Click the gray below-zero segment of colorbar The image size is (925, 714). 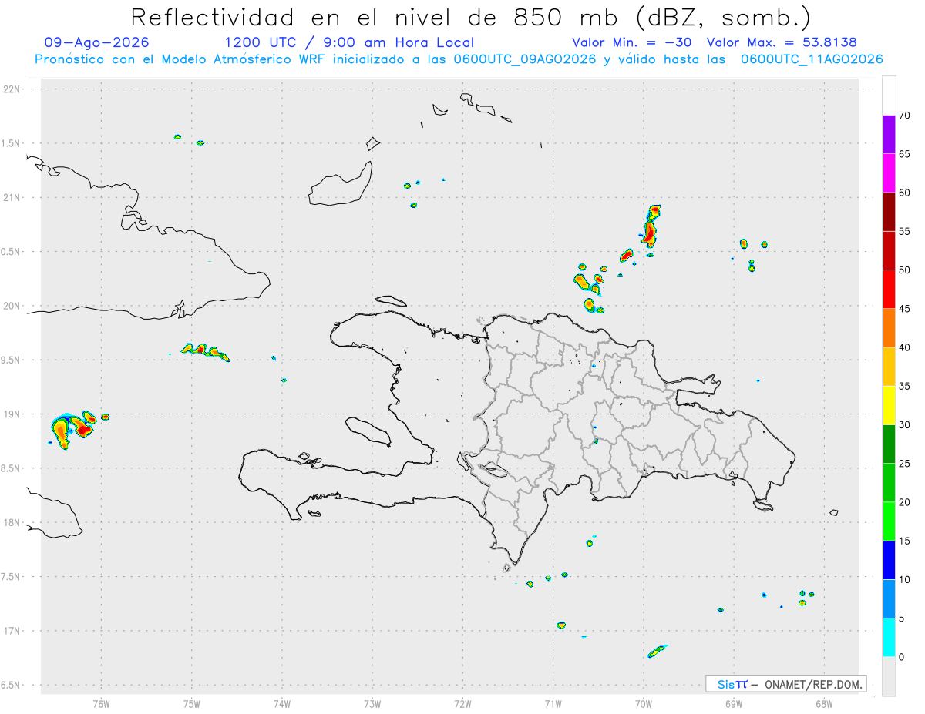889,676
